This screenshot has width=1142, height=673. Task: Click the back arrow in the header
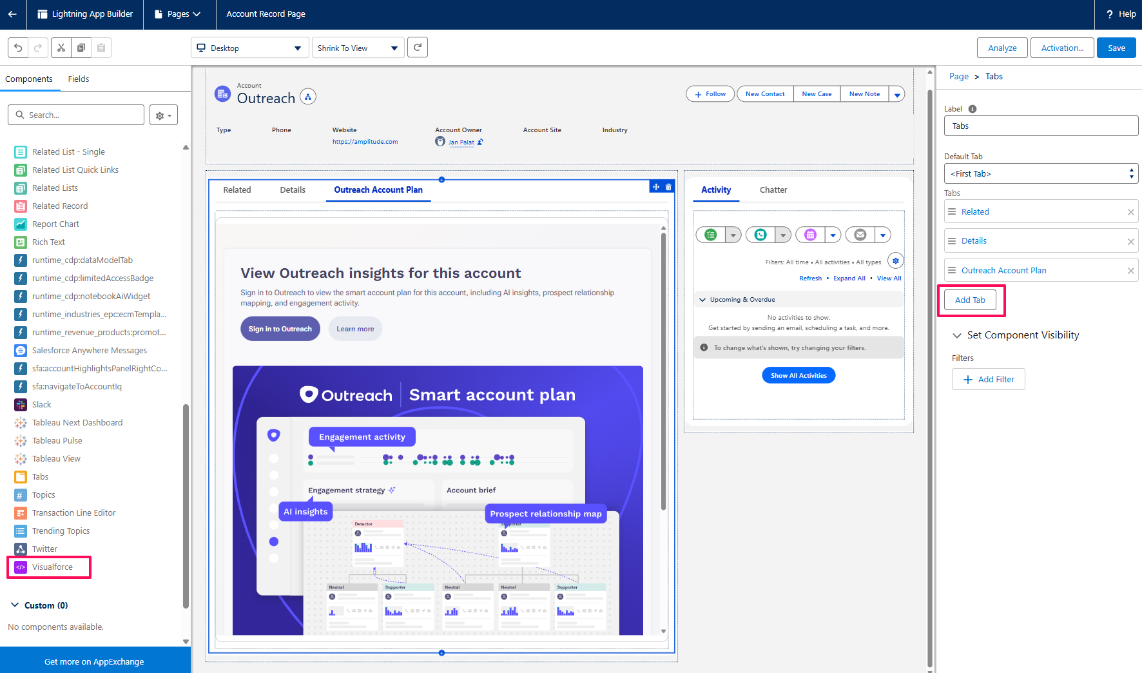pyautogui.click(x=12, y=14)
